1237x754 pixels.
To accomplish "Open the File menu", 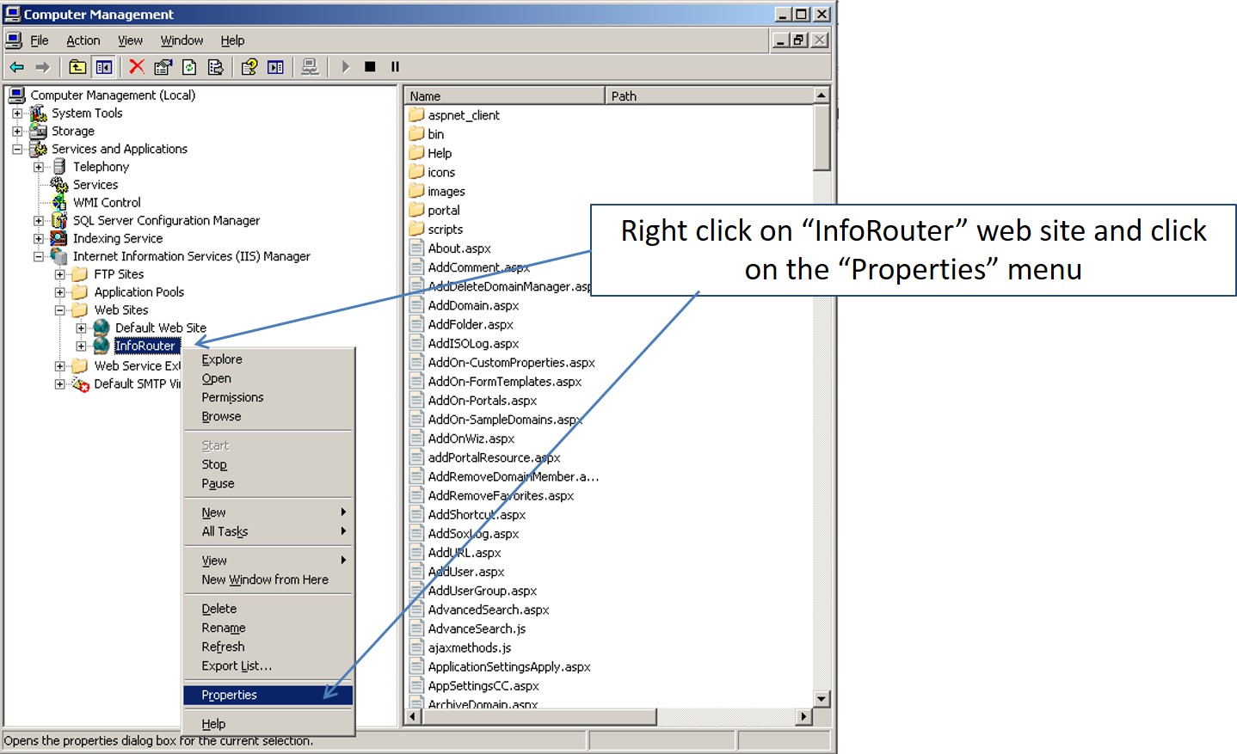I will click(40, 40).
